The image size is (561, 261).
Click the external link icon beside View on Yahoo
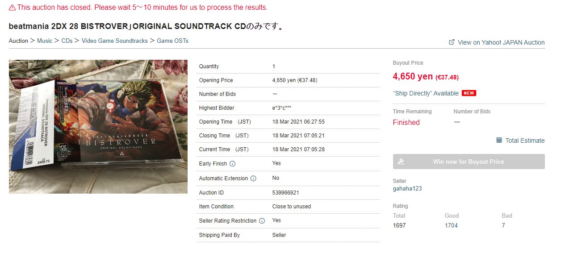point(452,42)
